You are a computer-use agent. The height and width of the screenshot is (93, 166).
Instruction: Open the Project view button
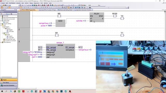(x=9, y=80)
